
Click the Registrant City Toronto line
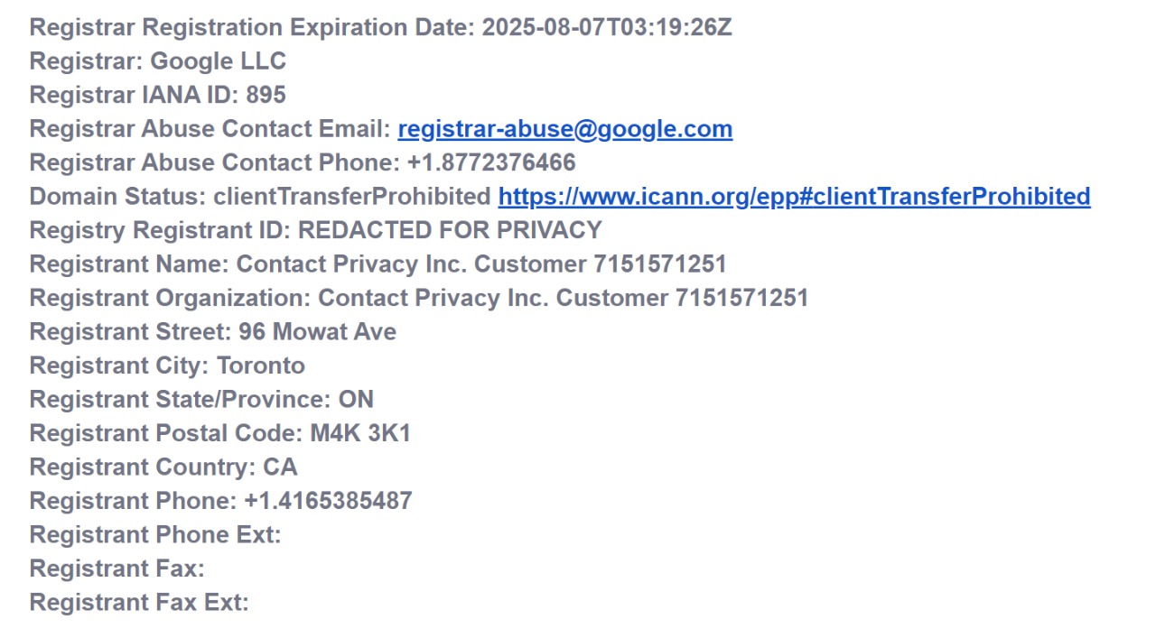167,365
